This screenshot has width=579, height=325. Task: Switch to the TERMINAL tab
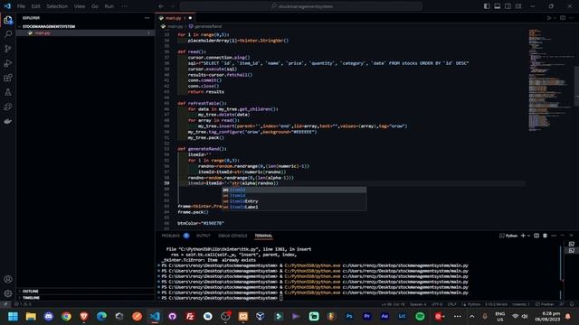pos(263,236)
